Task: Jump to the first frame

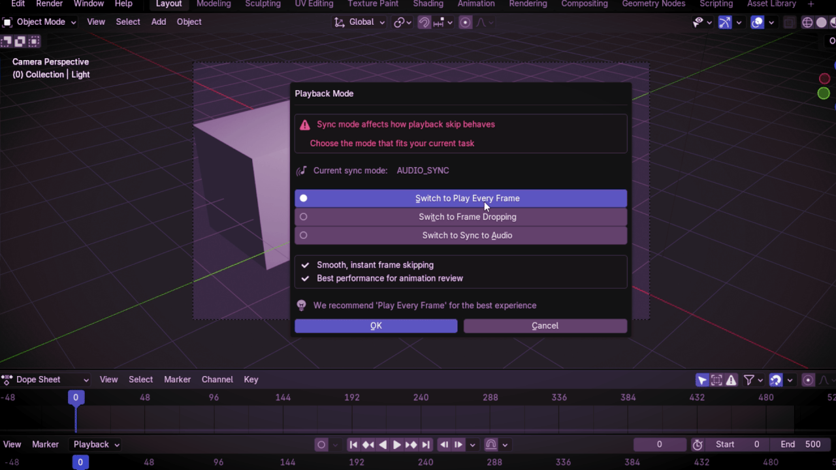Action: click(353, 445)
